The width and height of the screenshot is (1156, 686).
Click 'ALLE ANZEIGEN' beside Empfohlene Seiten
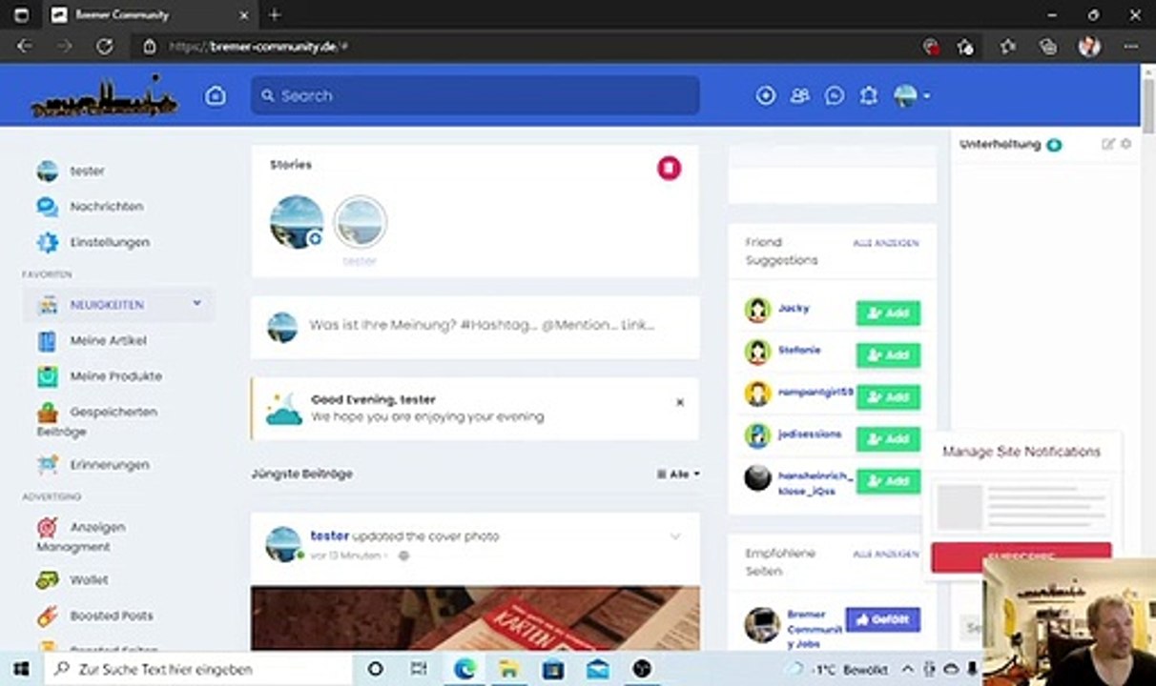[x=886, y=554]
